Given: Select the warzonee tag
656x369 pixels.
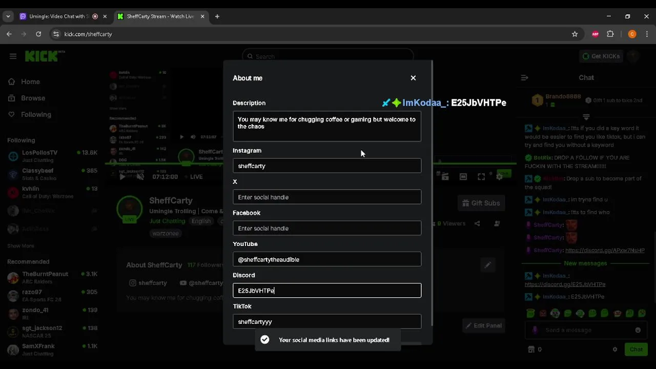Looking at the screenshot, I should point(166,233).
